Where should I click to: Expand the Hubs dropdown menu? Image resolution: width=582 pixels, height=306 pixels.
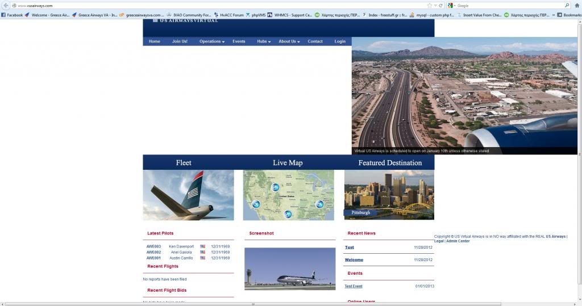264,41
